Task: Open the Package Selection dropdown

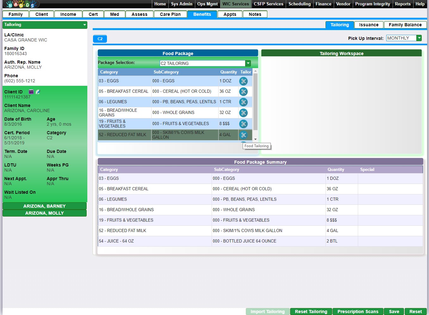Action: coord(248,63)
